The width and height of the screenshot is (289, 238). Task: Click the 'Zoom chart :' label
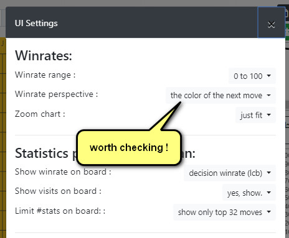[40, 114]
